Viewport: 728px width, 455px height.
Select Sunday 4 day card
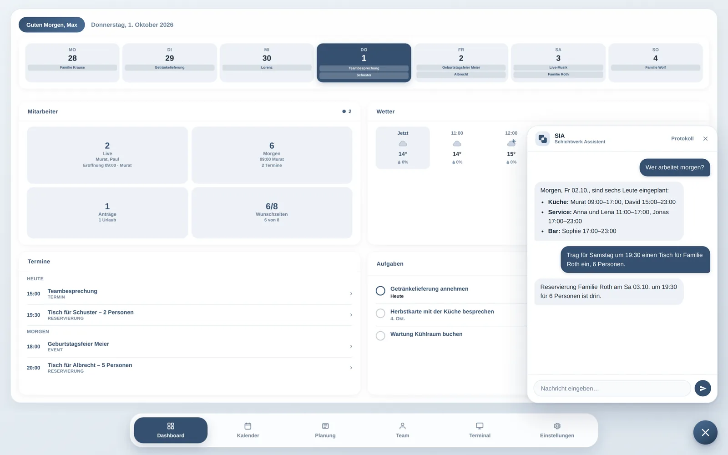tap(655, 63)
